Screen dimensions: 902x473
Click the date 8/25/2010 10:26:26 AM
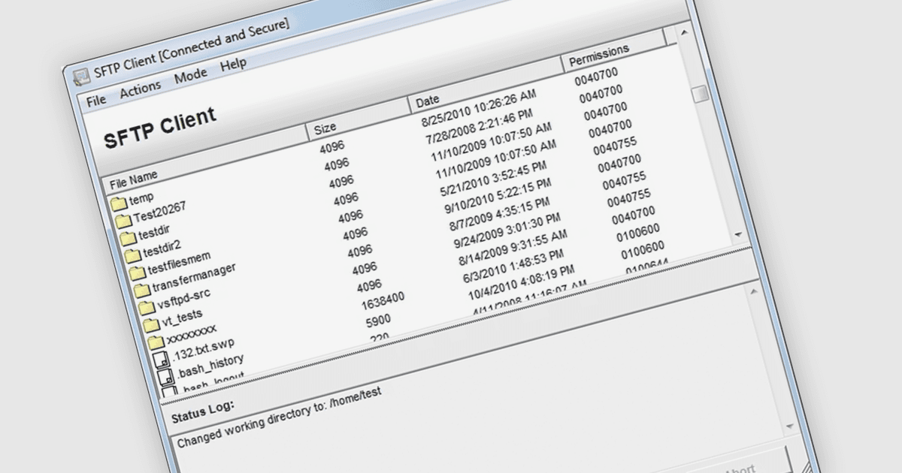coord(479,107)
